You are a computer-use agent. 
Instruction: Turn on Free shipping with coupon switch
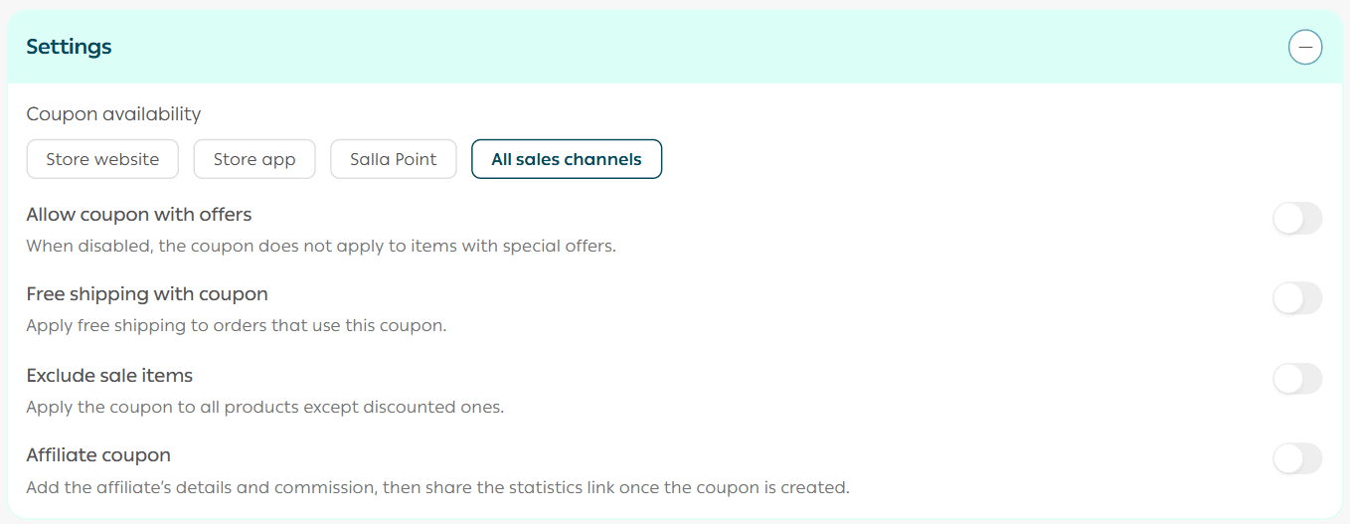point(1297,298)
